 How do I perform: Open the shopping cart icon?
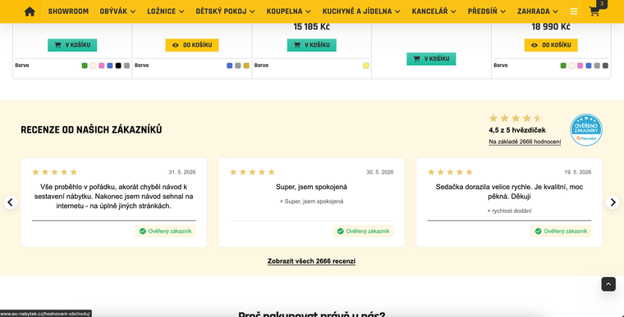pos(594,12)
